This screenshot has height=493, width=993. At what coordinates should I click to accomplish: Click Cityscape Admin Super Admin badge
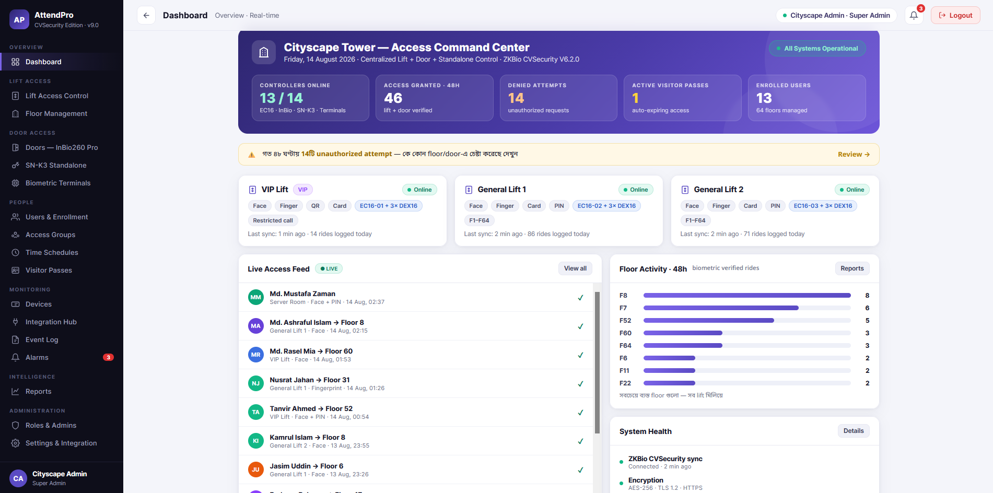pos(836,15)
